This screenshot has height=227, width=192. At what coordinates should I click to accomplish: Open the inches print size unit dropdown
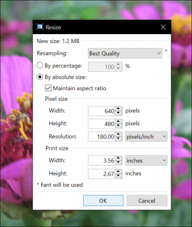pyautogui.click(x=146, y=160)
